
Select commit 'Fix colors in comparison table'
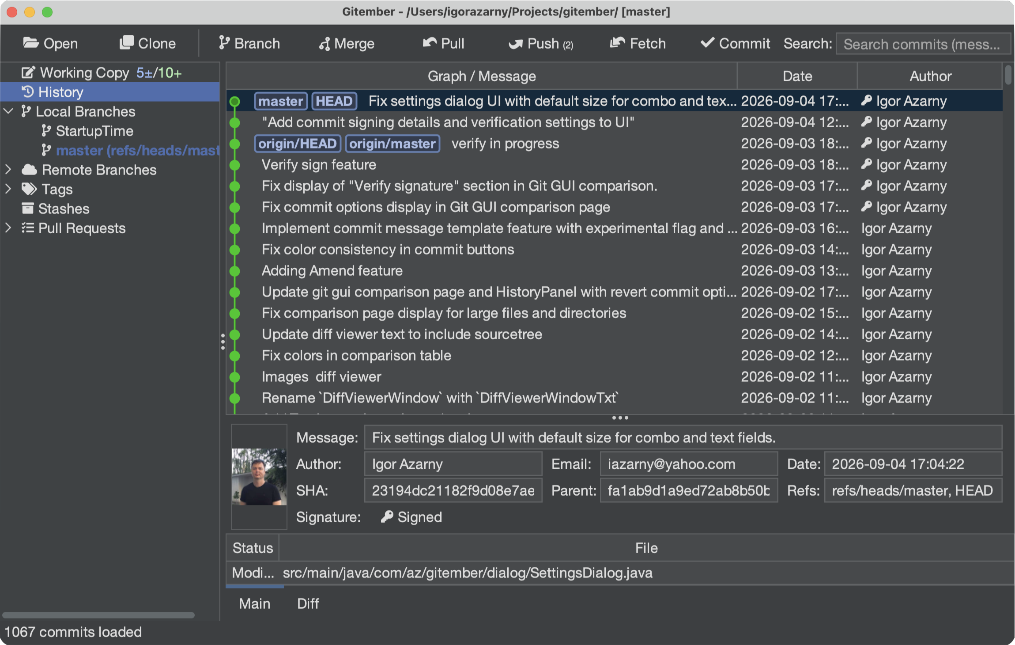click(x=615, y=356)
